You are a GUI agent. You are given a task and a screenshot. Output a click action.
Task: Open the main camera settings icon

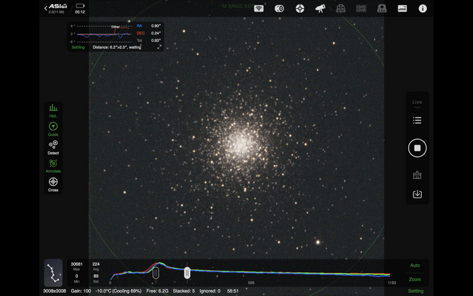[279, 9]
